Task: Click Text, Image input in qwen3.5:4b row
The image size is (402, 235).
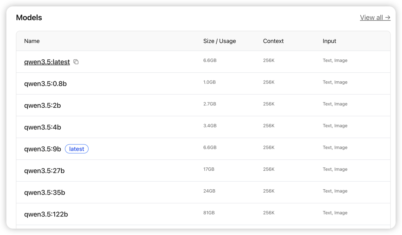Action: (335, 125)
